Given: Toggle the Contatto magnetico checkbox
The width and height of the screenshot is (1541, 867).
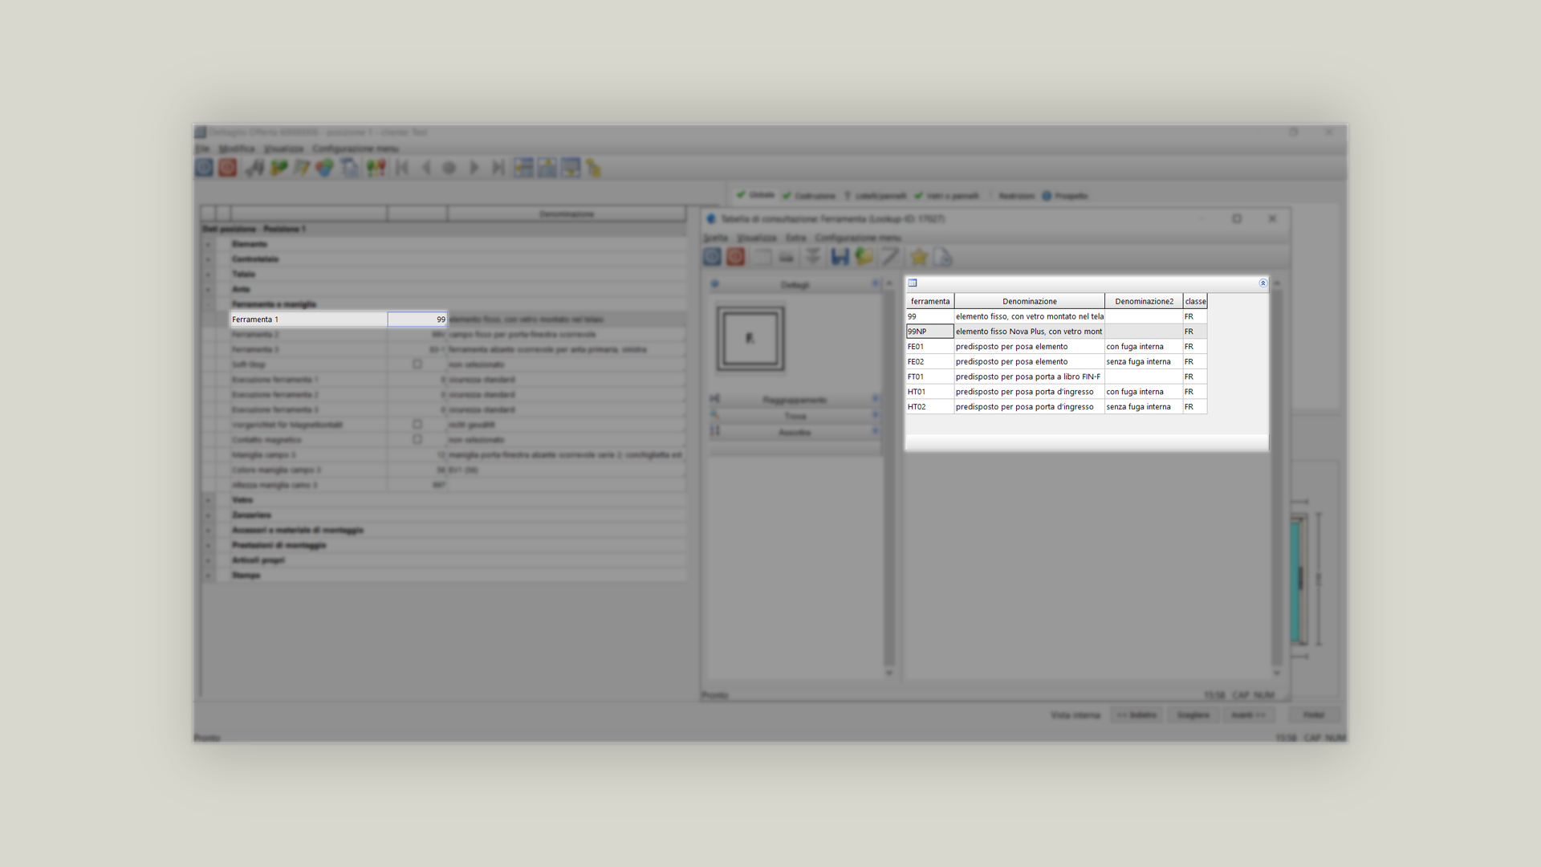Looking at the screenshot, I should pos(417,440).
